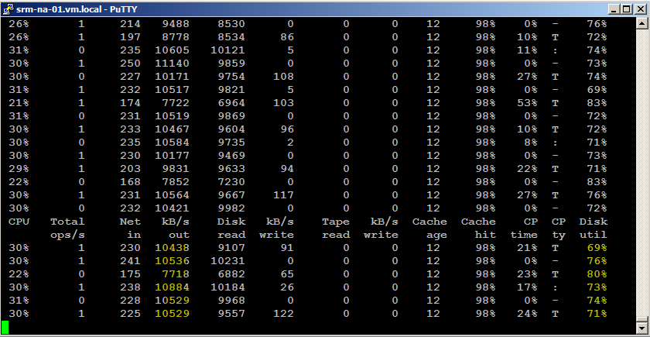
Task: Click the green terminal cursor block
Action: (5, 327)
